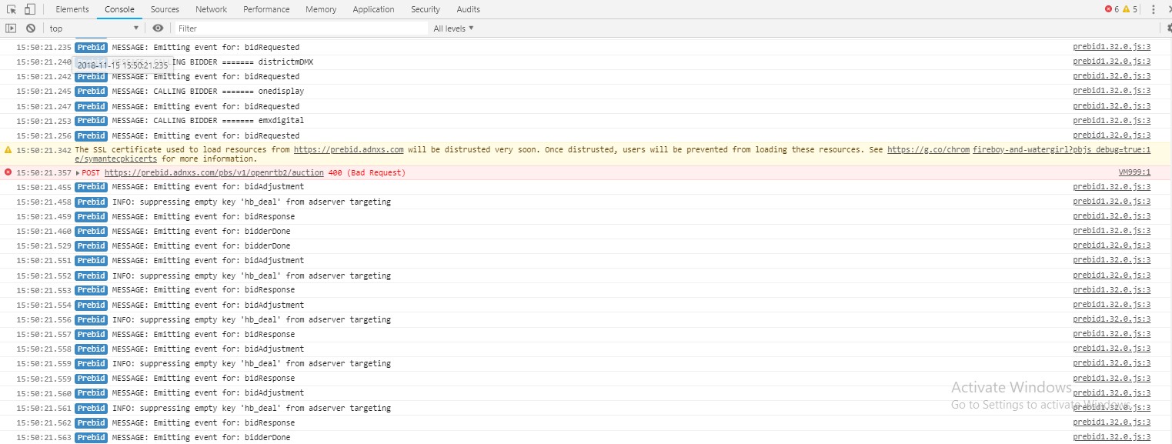Click Prebid badge on 15:50:21.247 row
This screenshot has height=444, width=1172.
point(91,106)
